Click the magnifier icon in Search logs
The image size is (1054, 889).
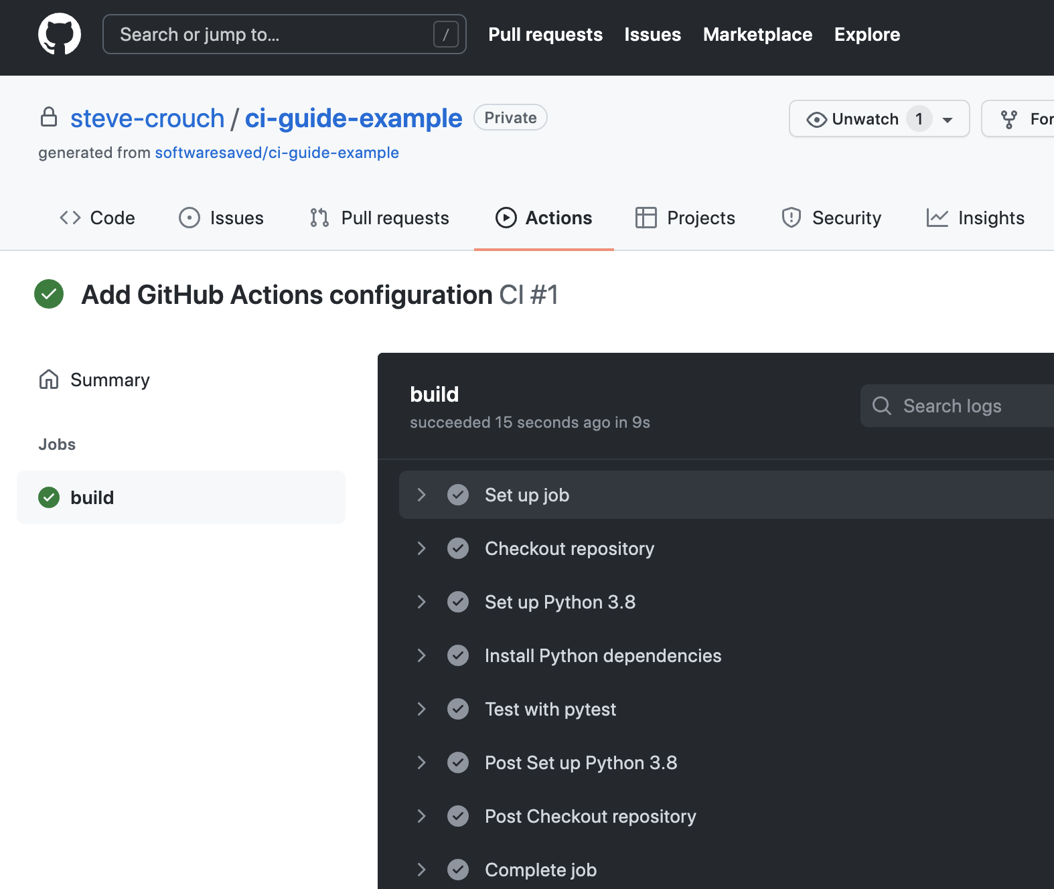(x=882, y=406)
